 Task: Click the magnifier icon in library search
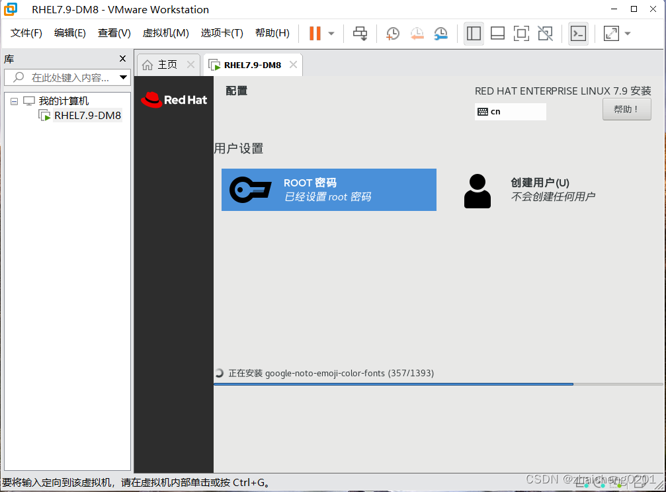[x=19, y=77]
